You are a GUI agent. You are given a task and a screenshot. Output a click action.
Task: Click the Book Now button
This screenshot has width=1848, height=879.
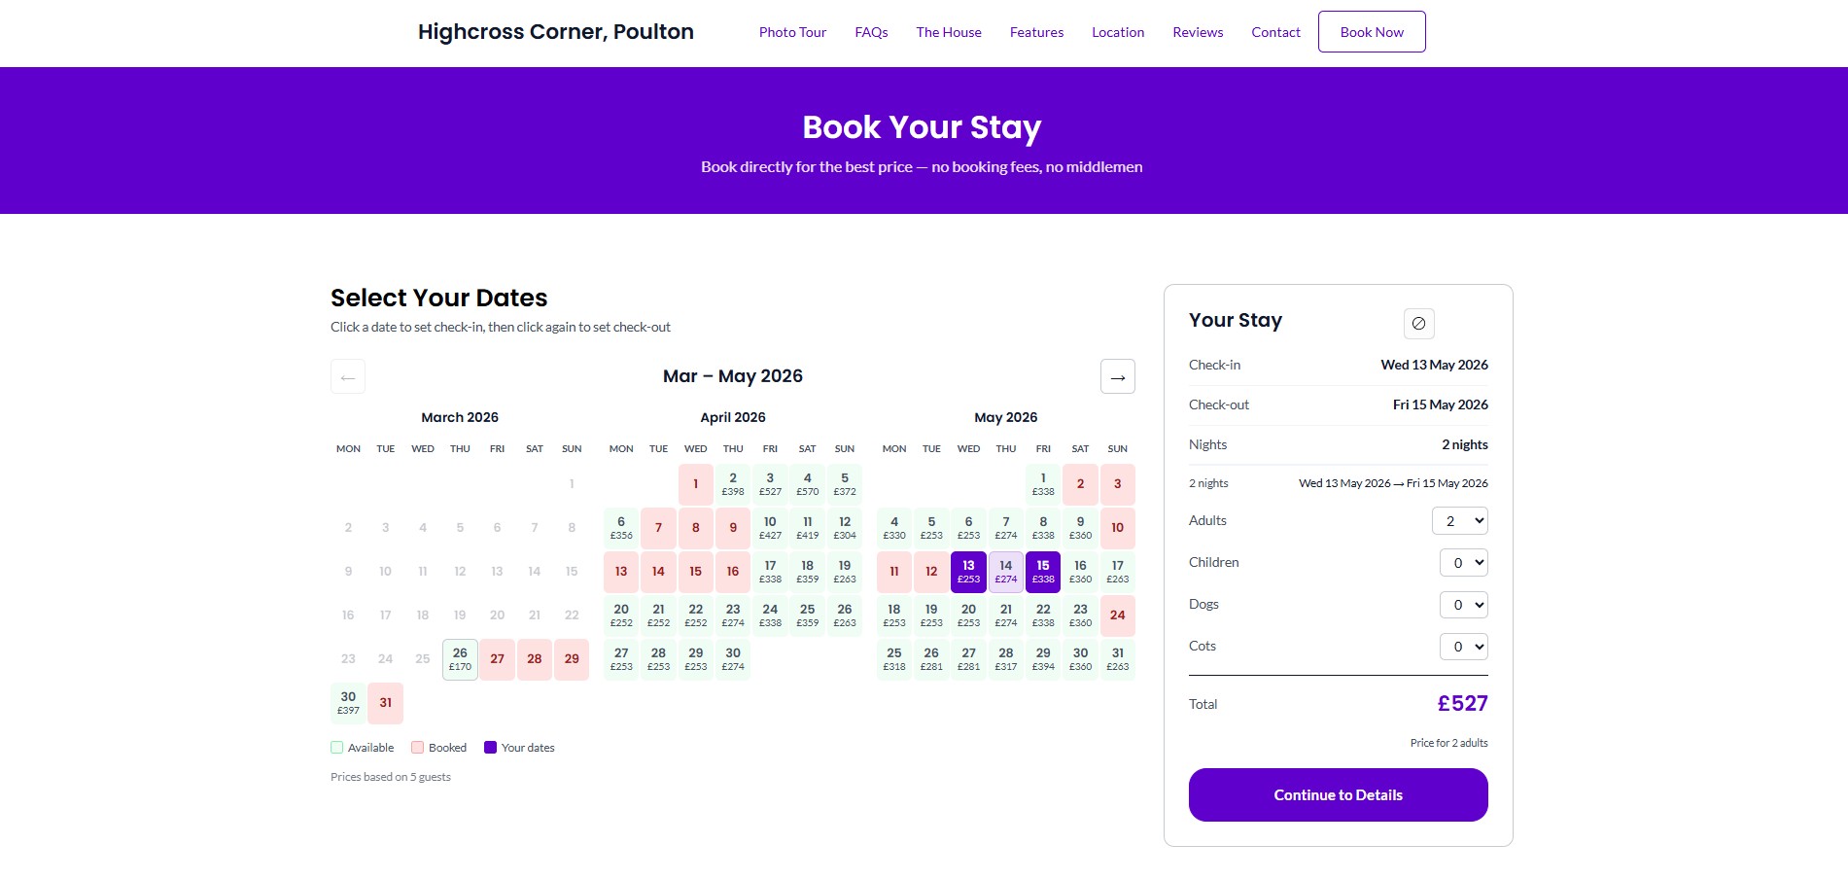(x=1371, y=31)
